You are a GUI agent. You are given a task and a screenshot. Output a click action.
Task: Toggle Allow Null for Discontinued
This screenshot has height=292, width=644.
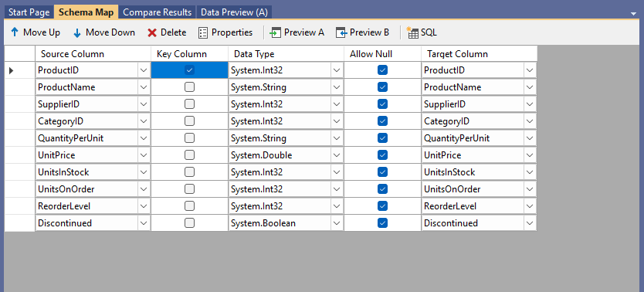[x=382, y=223]
